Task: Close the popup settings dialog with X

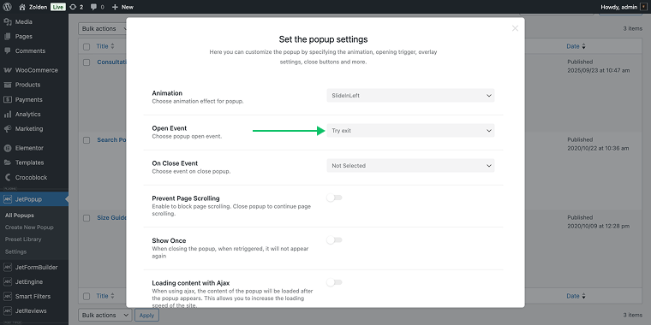Action: [515, 28]
